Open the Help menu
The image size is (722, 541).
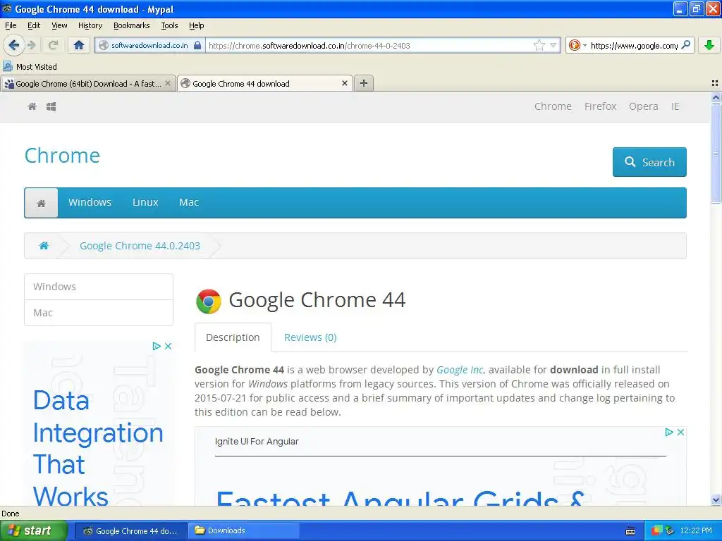[x=196, y=25]
